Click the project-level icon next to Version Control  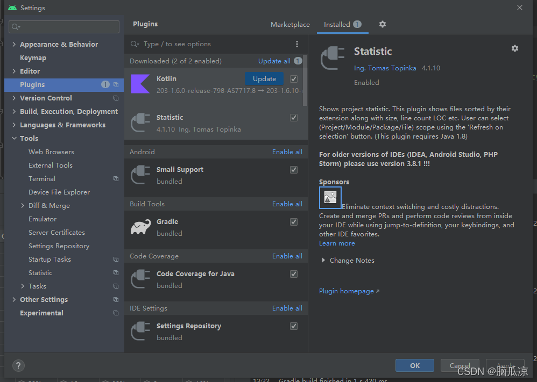[116, 98]
